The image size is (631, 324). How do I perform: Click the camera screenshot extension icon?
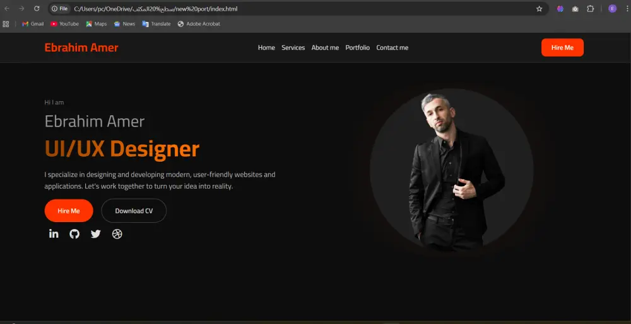click(x=575, y=9)
